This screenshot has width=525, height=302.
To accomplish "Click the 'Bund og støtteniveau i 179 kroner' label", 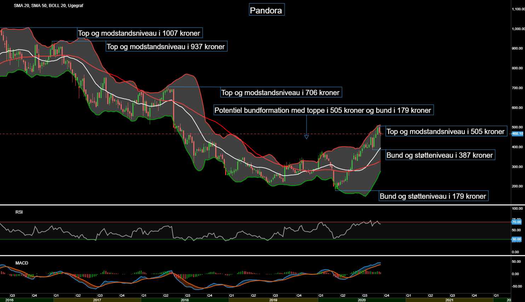I will click(x=433, y=196).
